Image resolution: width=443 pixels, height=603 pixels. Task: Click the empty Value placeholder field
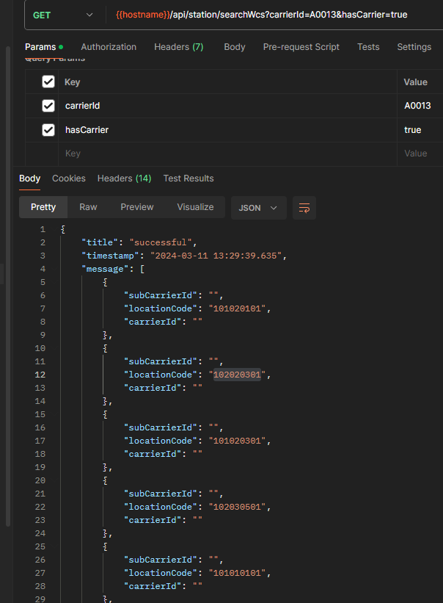(x=420, y=154)
